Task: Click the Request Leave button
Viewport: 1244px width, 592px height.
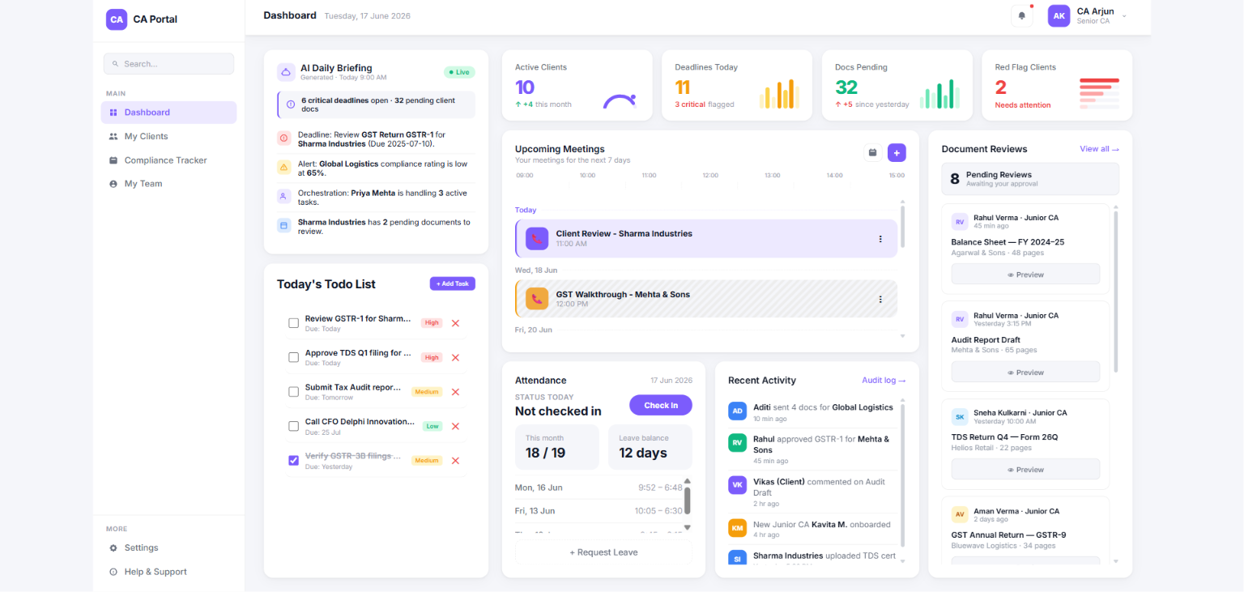Action: click(x=603, y=552)
